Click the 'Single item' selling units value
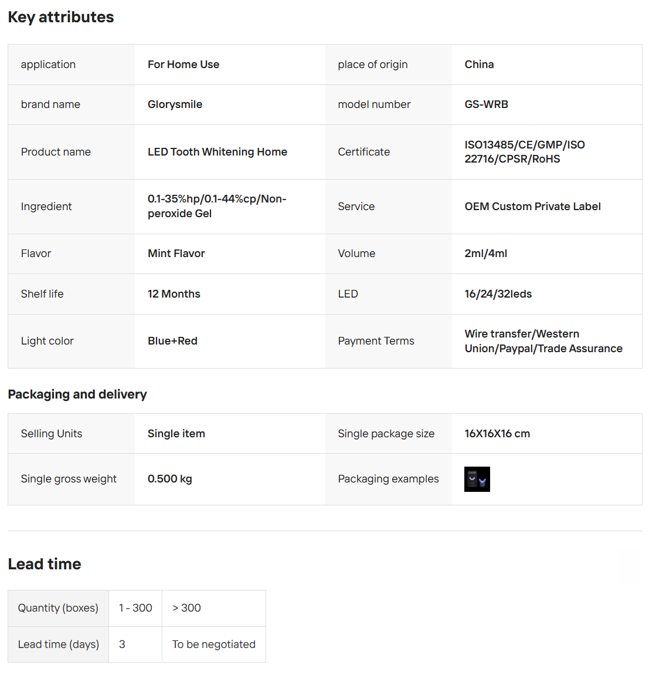The height and width of the screenshot is (675, 649). coord(176,434)
